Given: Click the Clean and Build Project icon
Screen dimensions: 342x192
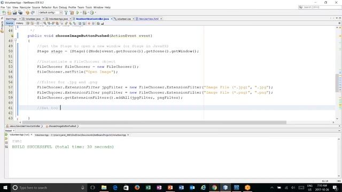Looking at the screenshot, I should tap(72, 13).
